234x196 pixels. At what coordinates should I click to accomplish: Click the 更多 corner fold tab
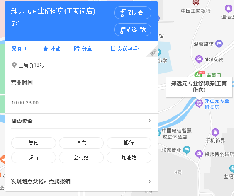coord(153,53)
